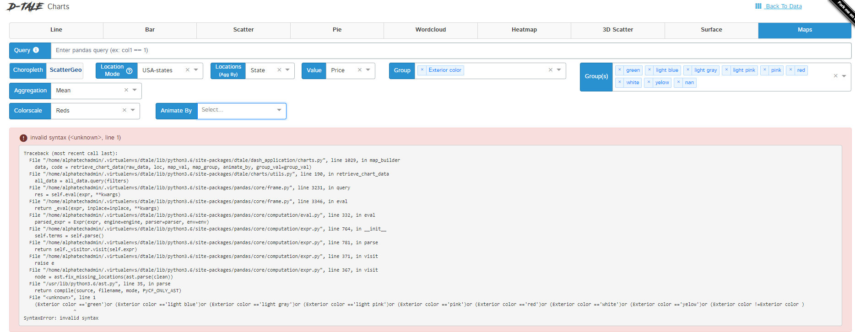Screen dimensions: 855x332
Task: Switch to the Line chart tab
Action: (x=56, y=30)
